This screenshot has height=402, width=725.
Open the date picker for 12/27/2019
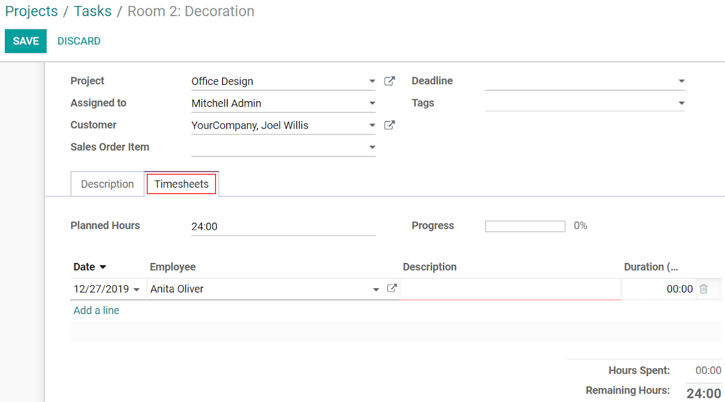137,289
